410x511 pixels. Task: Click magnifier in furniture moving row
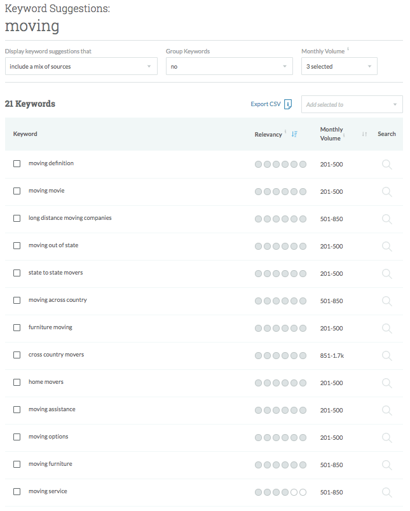pyautogui.click(x=387, y=329)
